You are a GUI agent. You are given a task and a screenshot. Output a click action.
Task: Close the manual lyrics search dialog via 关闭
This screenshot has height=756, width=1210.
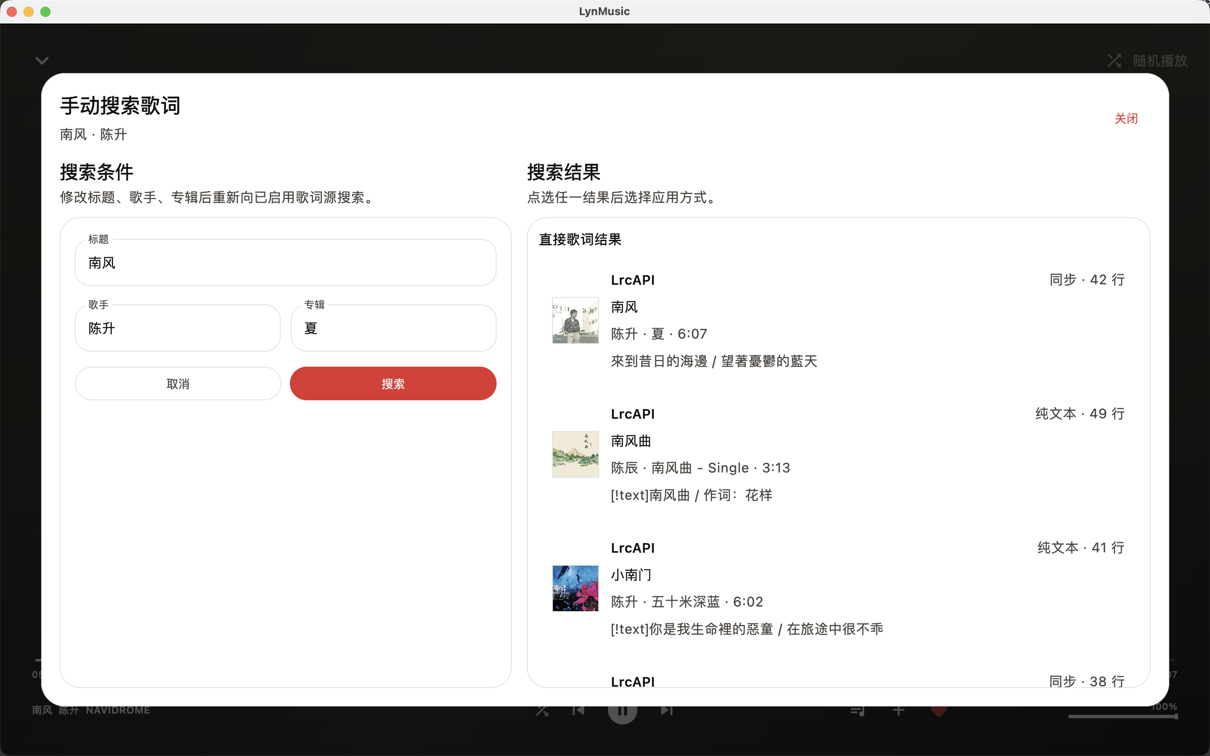(1126, 118)
